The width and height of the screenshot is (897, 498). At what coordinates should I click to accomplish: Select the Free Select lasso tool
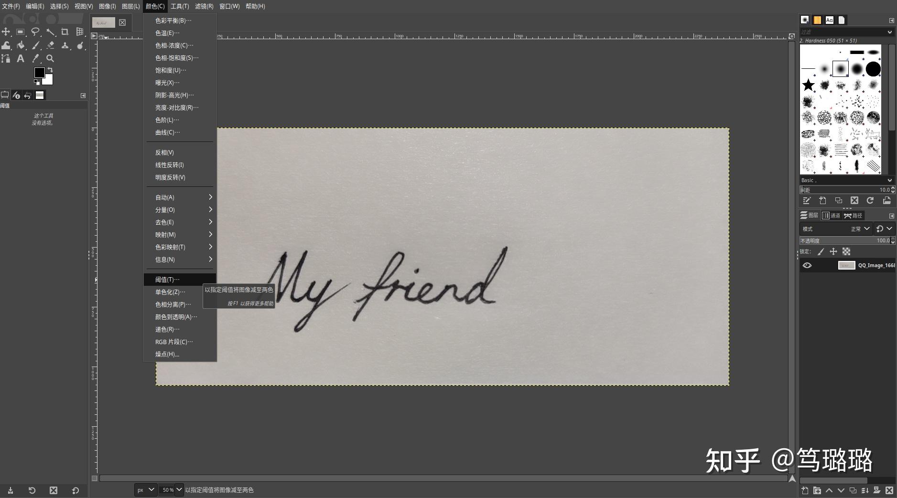pos(35,32)
